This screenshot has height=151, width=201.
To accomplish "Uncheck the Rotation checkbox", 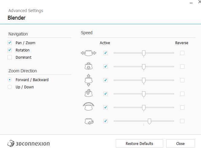I will (x=10, y=50).
